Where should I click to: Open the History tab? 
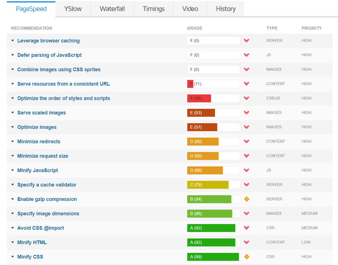[226, 9]
